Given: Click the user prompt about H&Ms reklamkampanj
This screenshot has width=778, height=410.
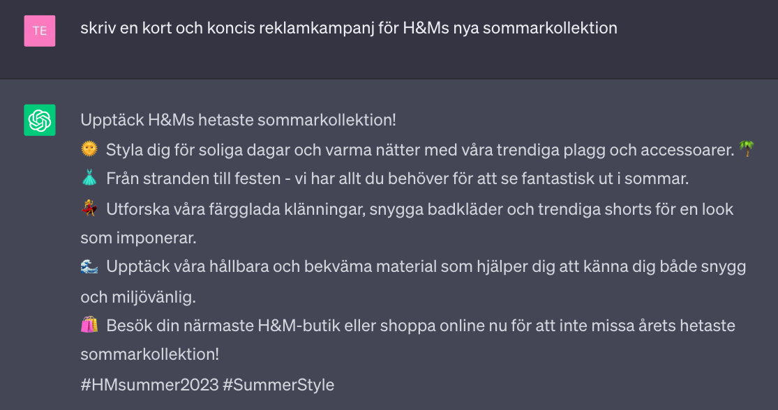Looking at the screenshot, I should [x=349, y=29].
